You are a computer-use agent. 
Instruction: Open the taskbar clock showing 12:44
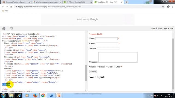168,96
